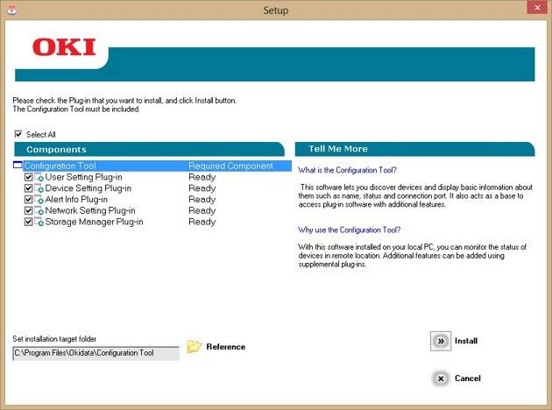552x410 pixels.
Task: Uncheck the Device Setting Plug-in checkbox
Action: pyautogui.click(x=29, y=188)
